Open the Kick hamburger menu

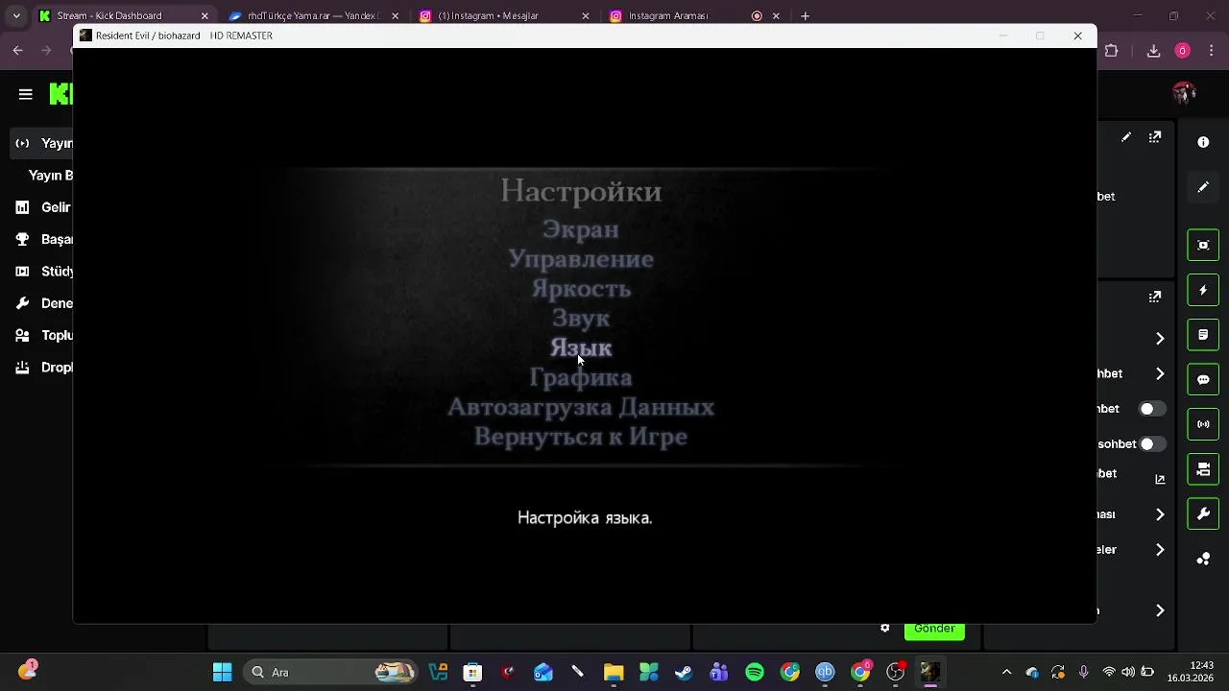26,94
